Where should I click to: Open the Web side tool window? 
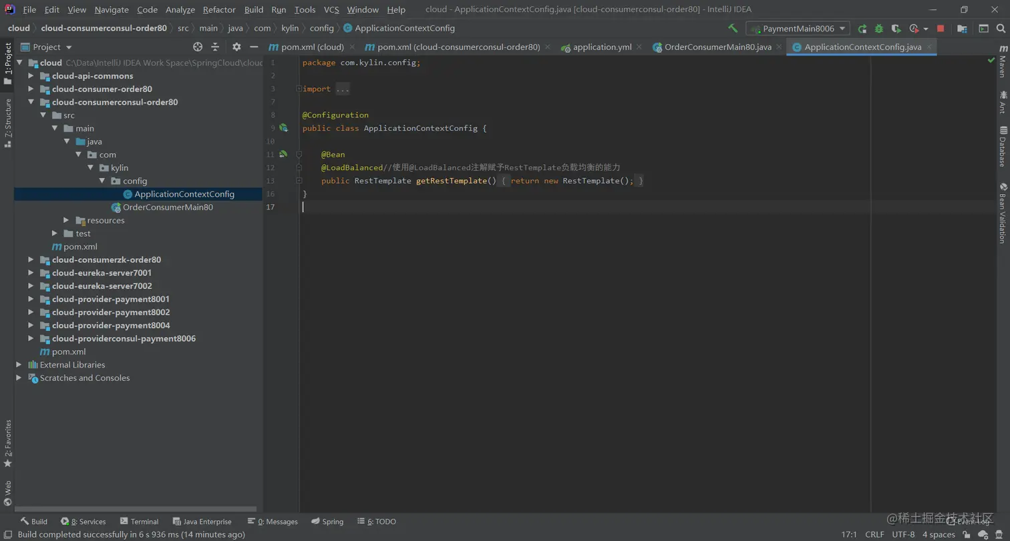pos(7,493)
